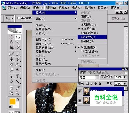
Task: Hide the bottom layer eye icon
Action: click(x=80, y=101)
